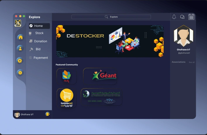The image size is (207, 135).
Task: Click the Destocker app logo icon
Action: [18, 23]
